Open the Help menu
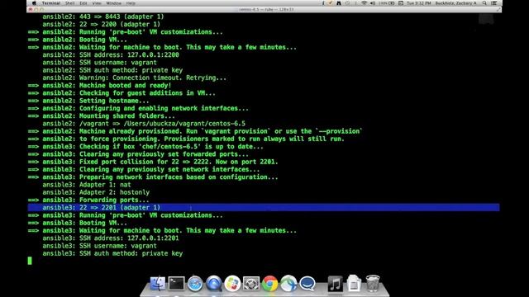The width and height of the screenshot is (529, 297). pos(131,3)
